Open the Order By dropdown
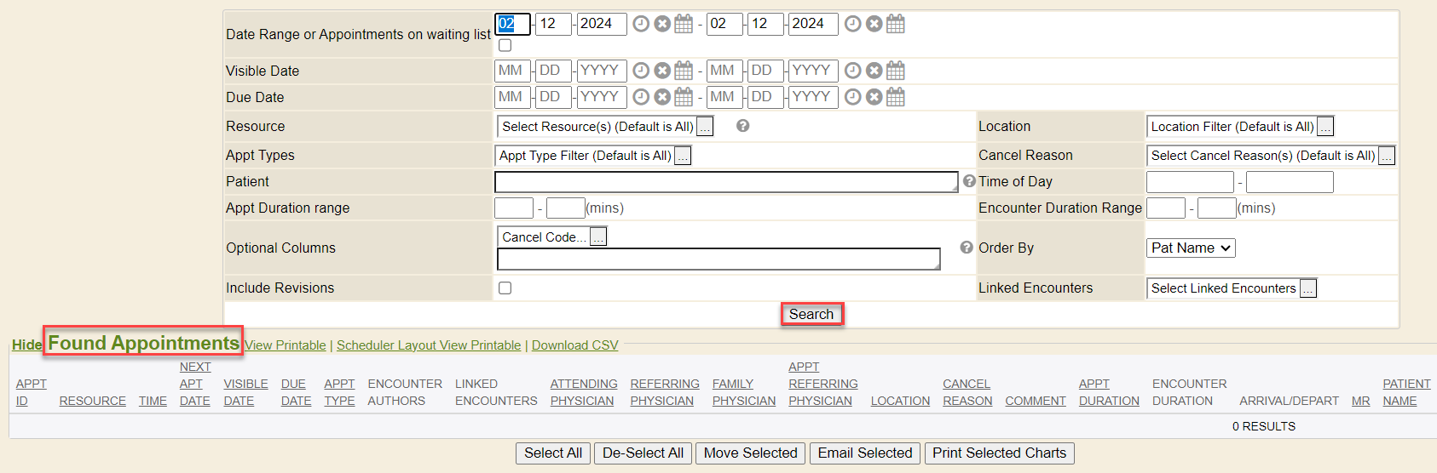Image resolution: width=1437 pixels, height=473 pixels. pos(1190,248)
